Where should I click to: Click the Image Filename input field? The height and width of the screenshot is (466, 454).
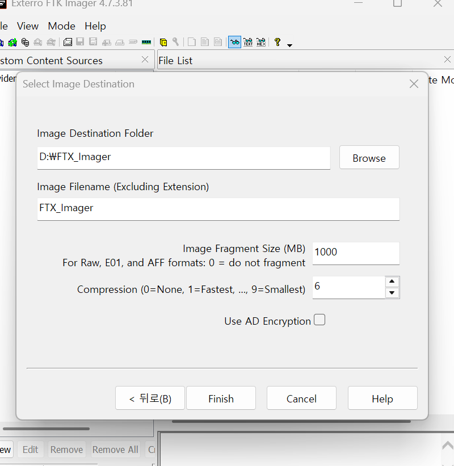point(218,209)
